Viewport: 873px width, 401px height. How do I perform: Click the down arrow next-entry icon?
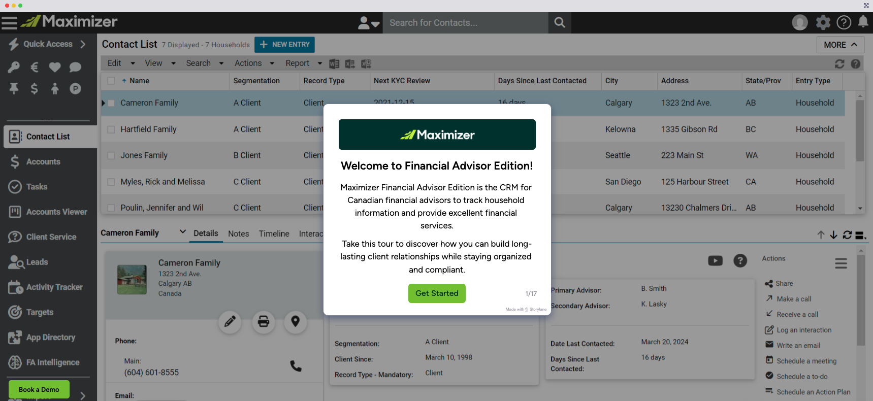(x=833, y=235)
